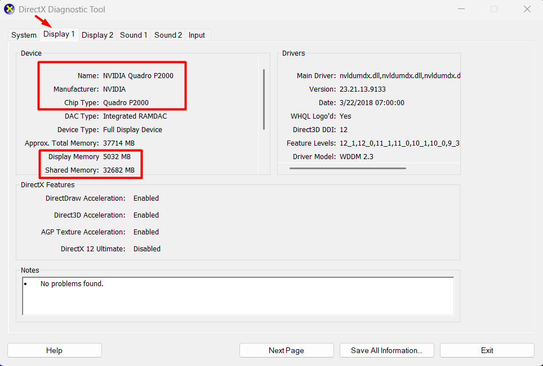Minimize the DirectX Diagnostic Tool window
Viewport: 543px width, 366px height.
pos(461,9)
